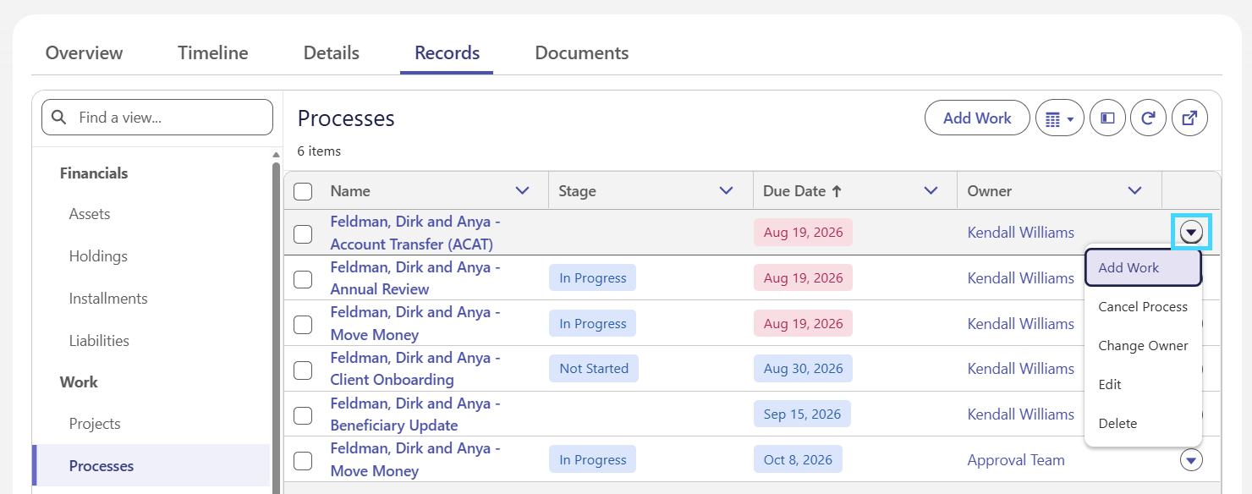Viewport: 1252px width, 494px height.
Task: Refresh the Processes list
Action: tap(1149, 118)
